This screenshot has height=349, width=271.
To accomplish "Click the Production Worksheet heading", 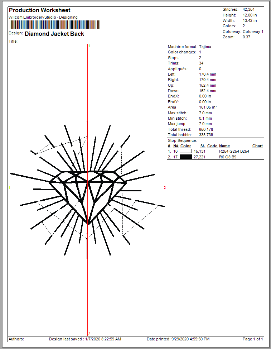I will (39, 10).
